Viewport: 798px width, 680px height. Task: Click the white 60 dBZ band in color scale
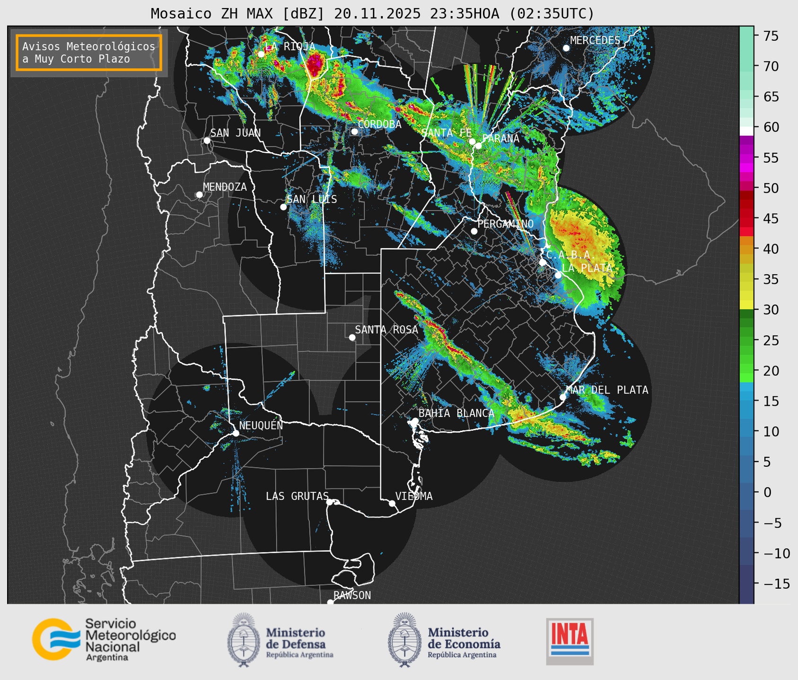[x=746, y=131]
